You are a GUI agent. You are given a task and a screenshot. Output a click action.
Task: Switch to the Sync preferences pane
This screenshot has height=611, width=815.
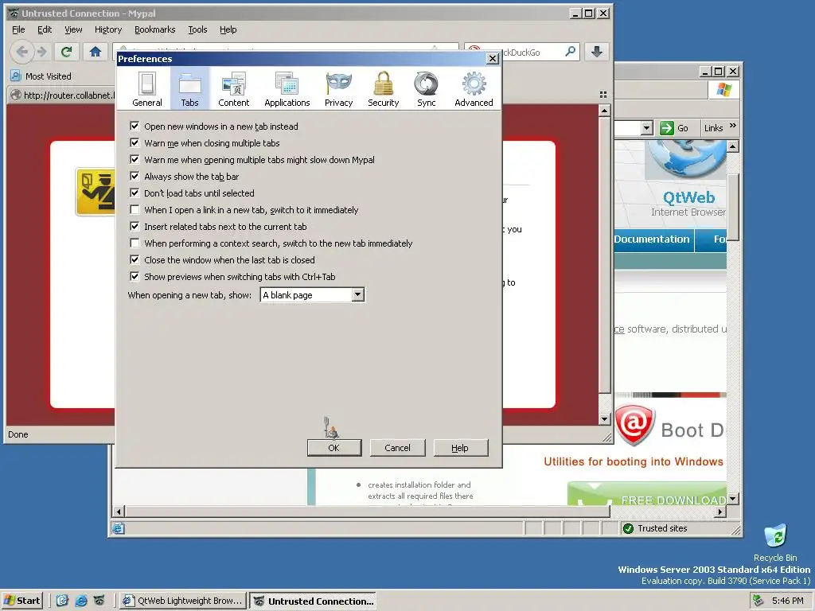click(x=427, y=89)
